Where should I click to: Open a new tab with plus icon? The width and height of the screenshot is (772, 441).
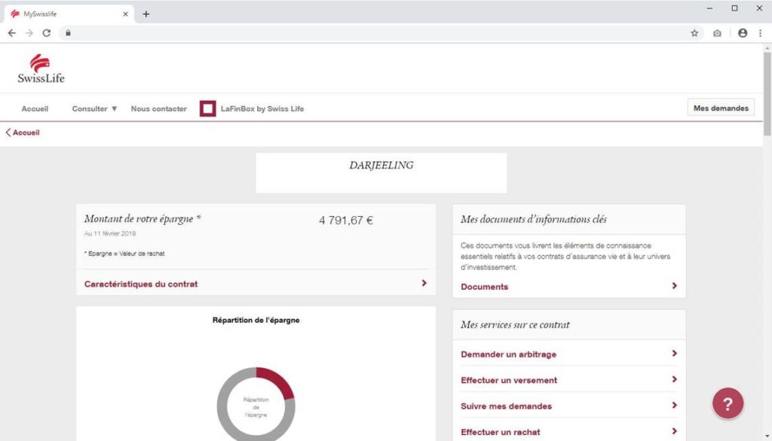pos(146,14)
